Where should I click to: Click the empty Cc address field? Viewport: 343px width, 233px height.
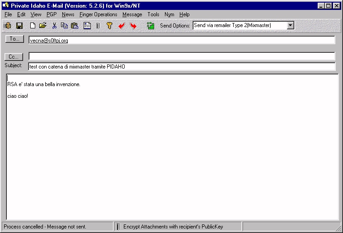coord(182,56)
